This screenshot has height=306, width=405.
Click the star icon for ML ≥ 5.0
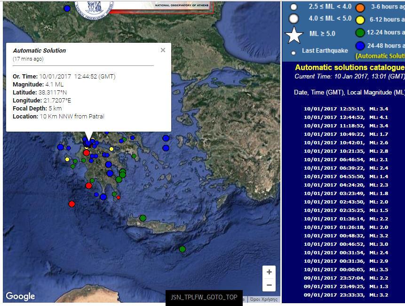pos(294,35)
